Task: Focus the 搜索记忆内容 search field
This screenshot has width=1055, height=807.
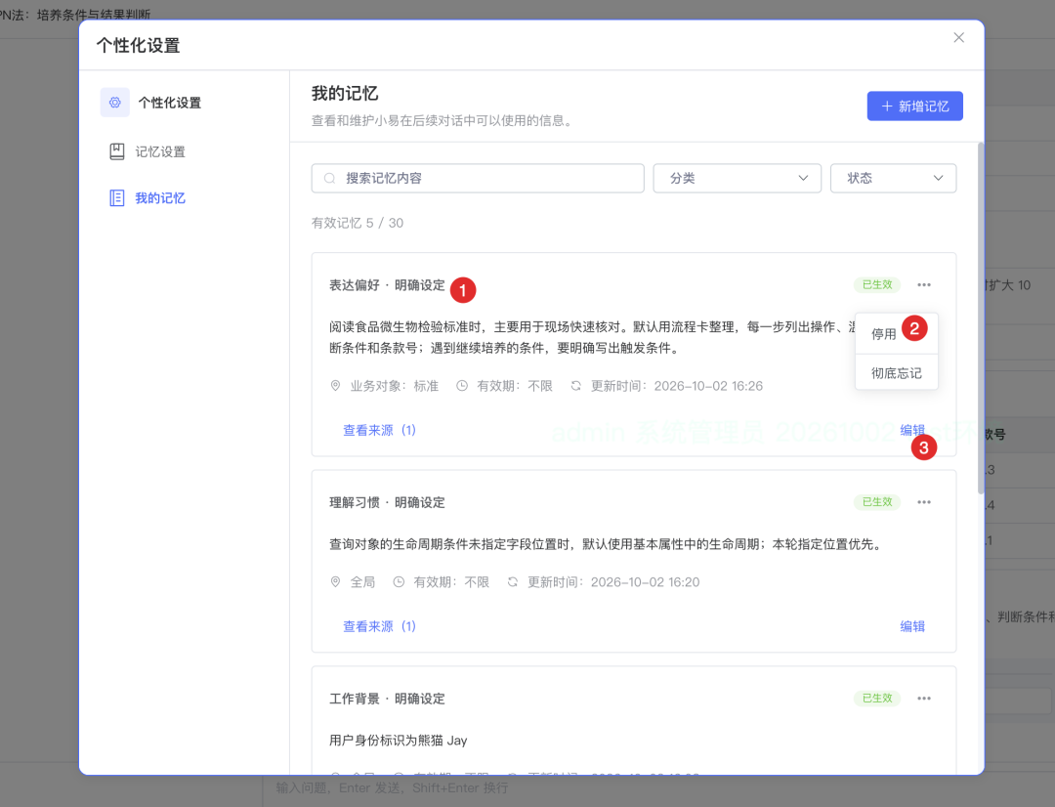Action: click(478, 179)
